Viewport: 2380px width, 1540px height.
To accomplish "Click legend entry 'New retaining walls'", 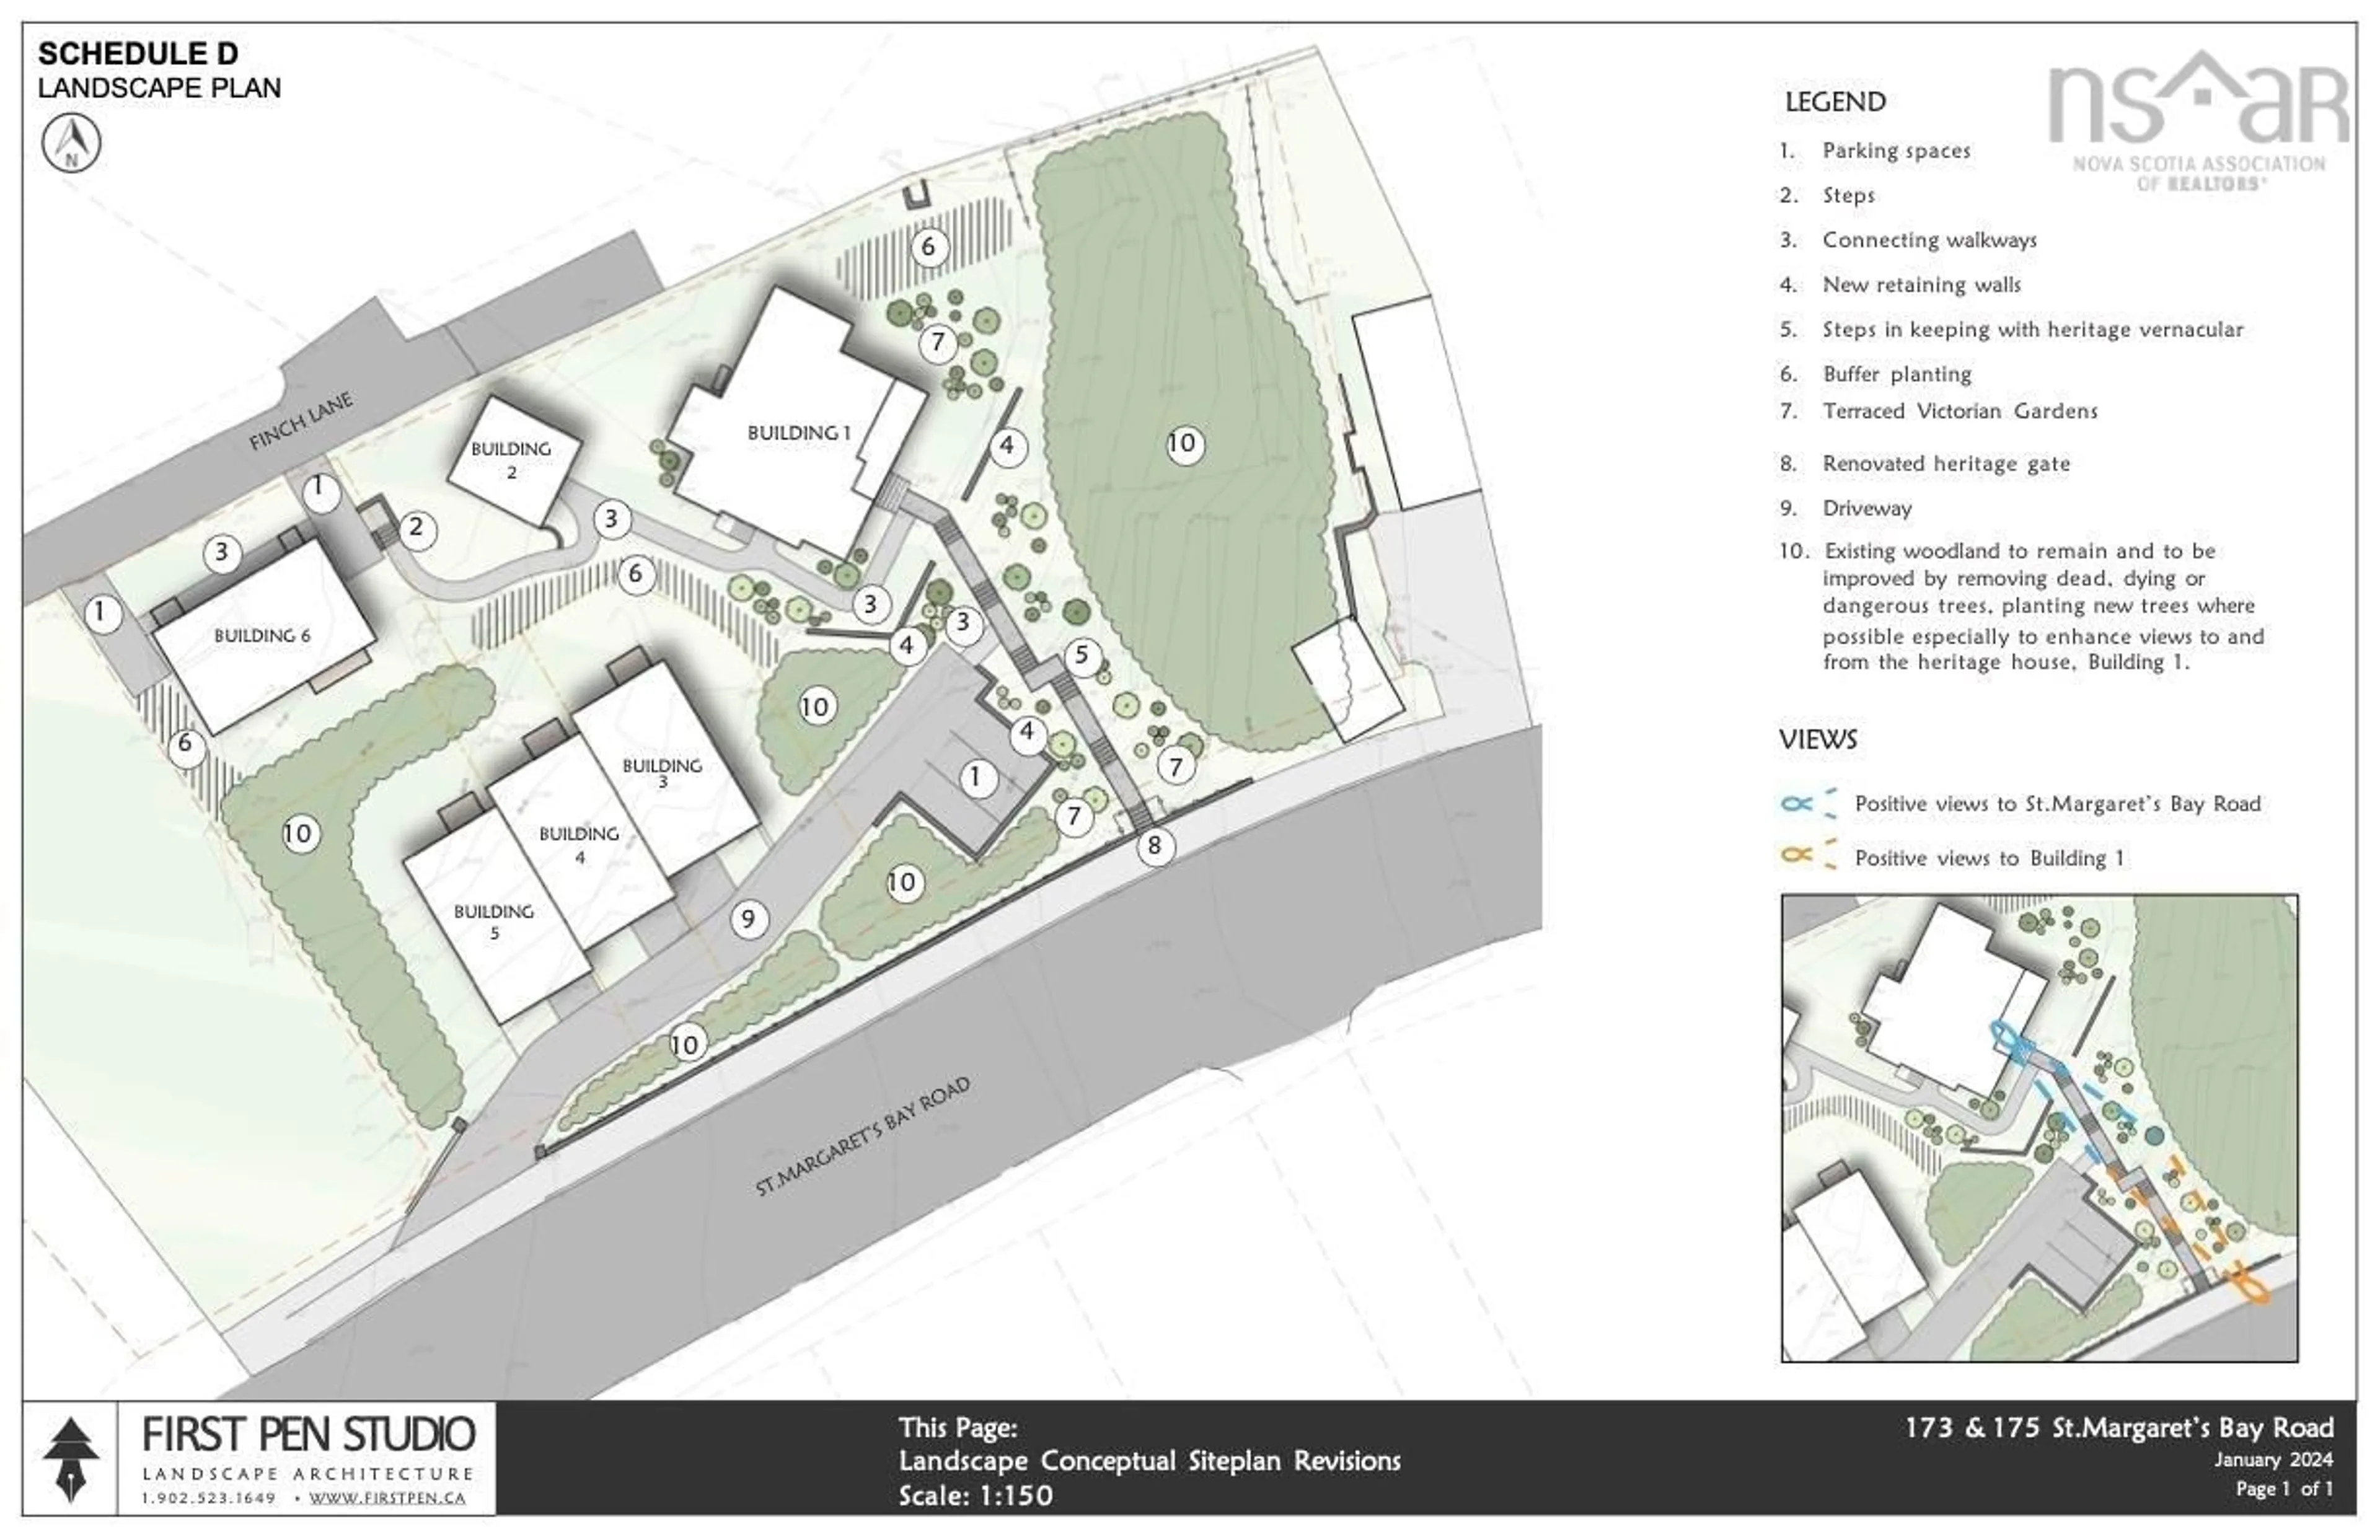I will coord(1921,285).
